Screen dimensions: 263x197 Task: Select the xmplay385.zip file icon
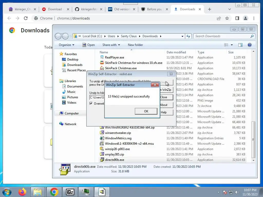(x=102, y=154)
